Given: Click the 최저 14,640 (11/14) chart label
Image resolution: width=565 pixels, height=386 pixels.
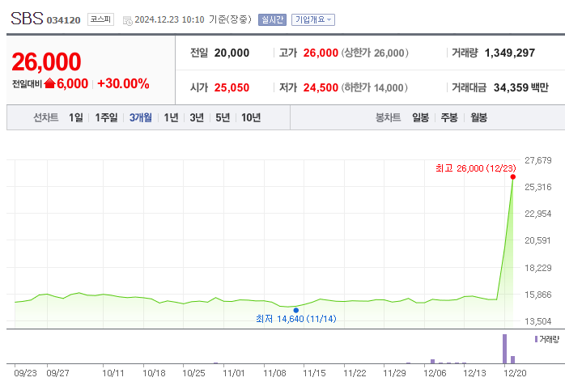Looking at the screenshot, I should pyautogui.click(x=296, y=319).
